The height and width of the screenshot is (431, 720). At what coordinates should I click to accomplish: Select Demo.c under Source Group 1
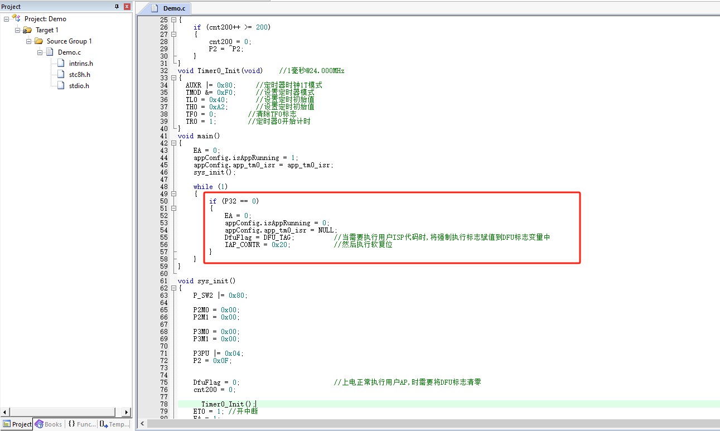69,52
